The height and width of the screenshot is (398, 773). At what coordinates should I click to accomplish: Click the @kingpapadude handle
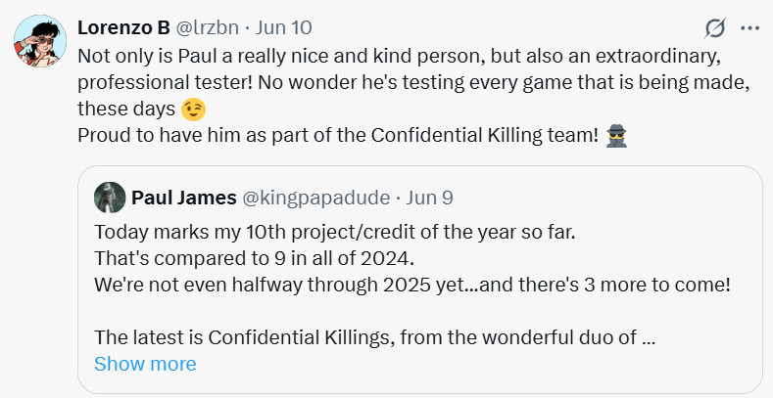coord(317,198)
